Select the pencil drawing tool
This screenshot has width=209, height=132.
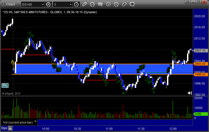(x=84, y=4)
